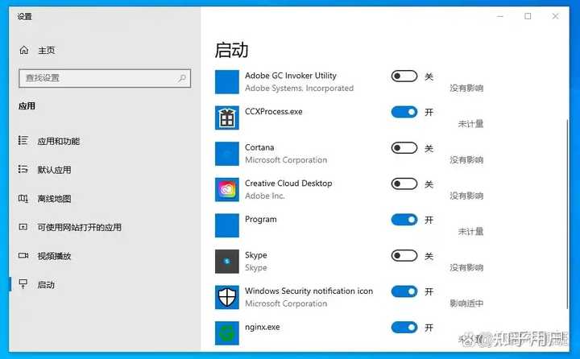
Task: Click the Skype app icon
Action: (x=226, y=262)
